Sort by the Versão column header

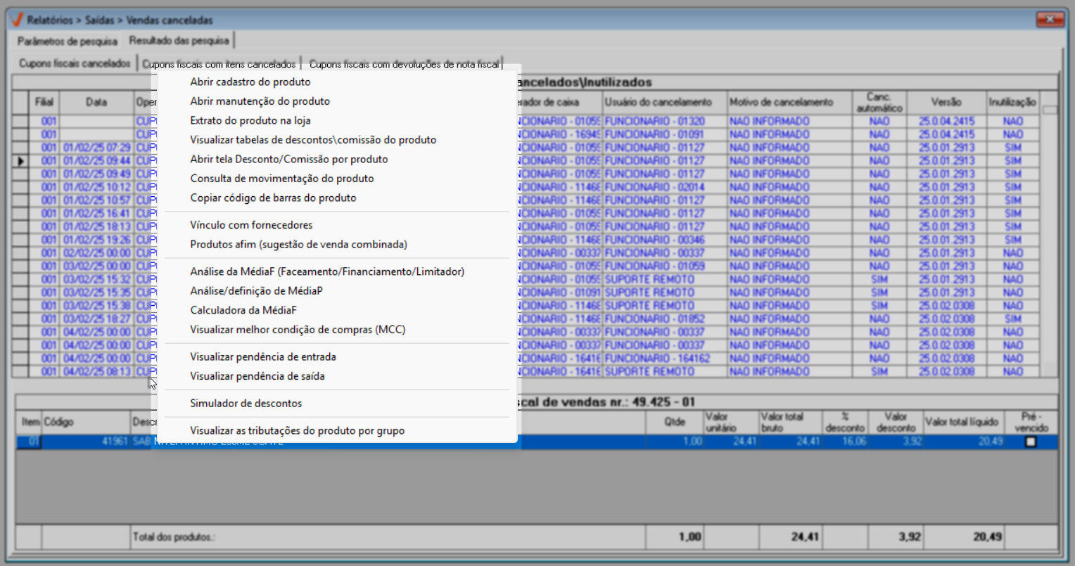[x=946, y=103]
